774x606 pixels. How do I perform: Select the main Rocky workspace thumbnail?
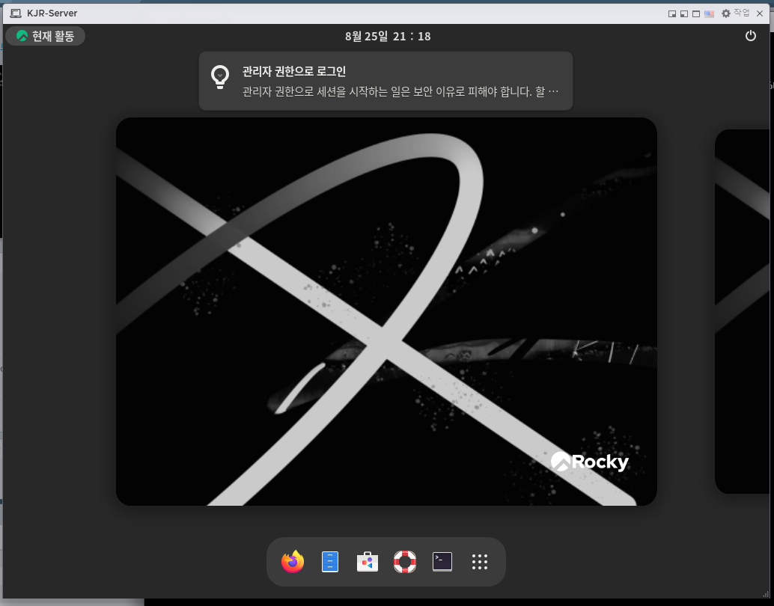[386, 311]
